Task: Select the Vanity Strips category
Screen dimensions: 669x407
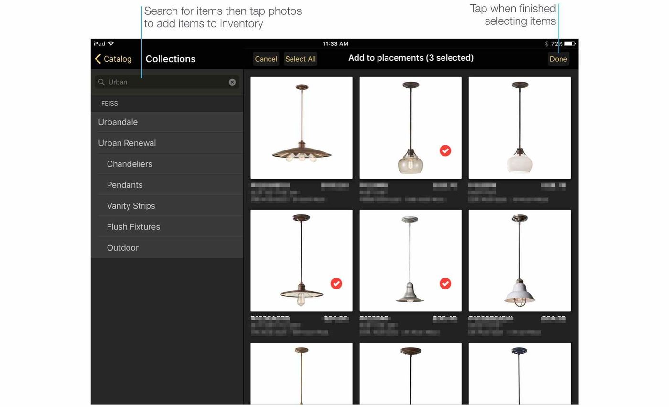Action: [x=167, y=206]
